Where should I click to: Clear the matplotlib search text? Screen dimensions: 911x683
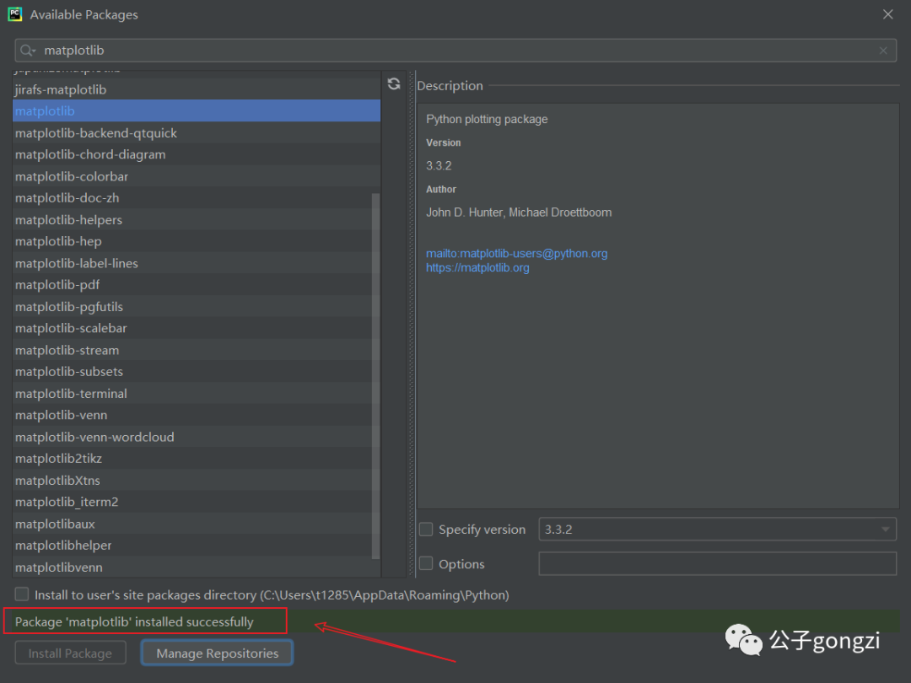[x=883, y=51]
